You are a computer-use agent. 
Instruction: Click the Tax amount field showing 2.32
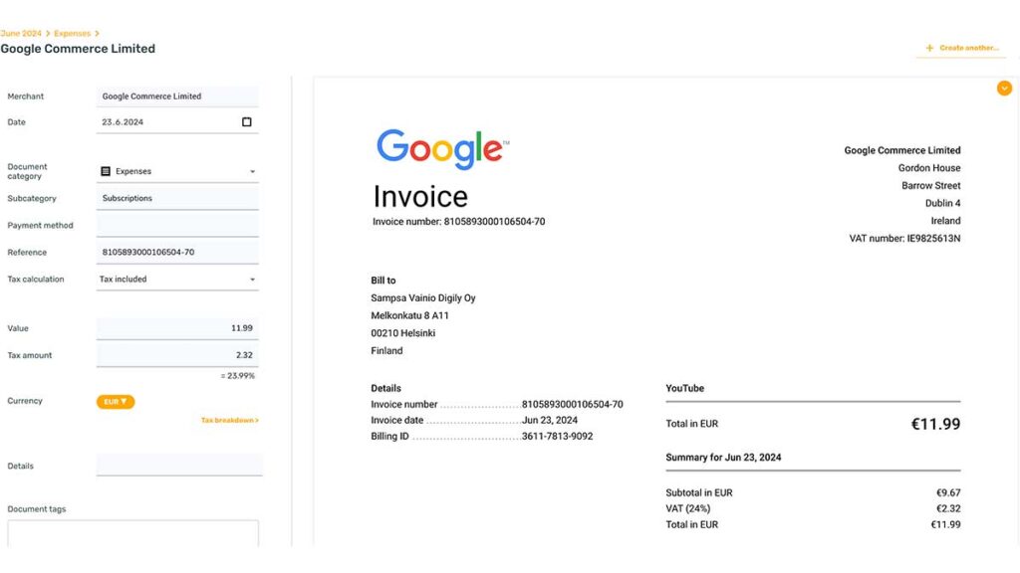coord(176,354)
